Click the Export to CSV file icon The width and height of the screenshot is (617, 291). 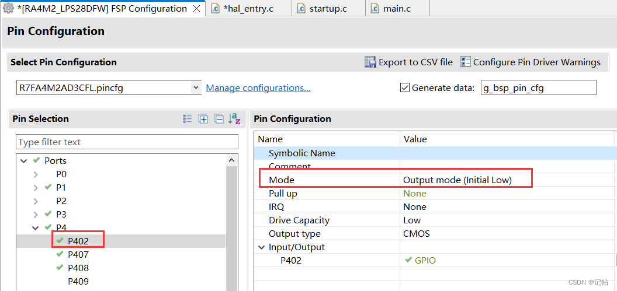pyautogui.click(x=370, y=62)
